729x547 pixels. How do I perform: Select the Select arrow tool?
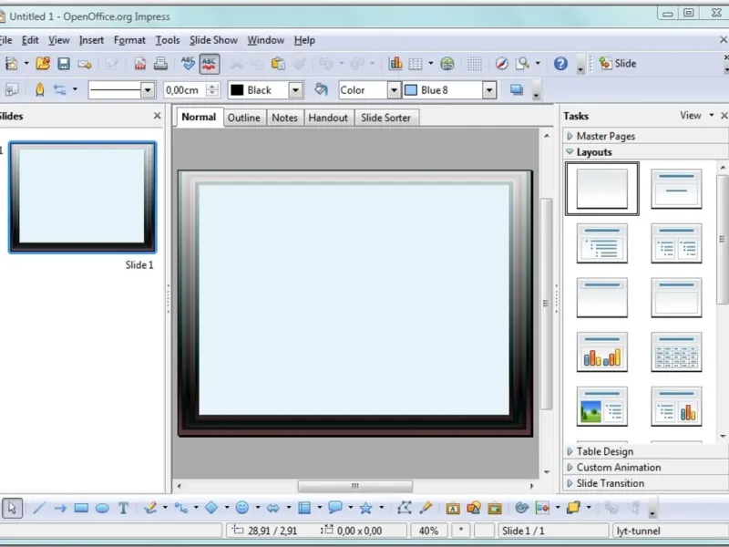coord(12,508)
